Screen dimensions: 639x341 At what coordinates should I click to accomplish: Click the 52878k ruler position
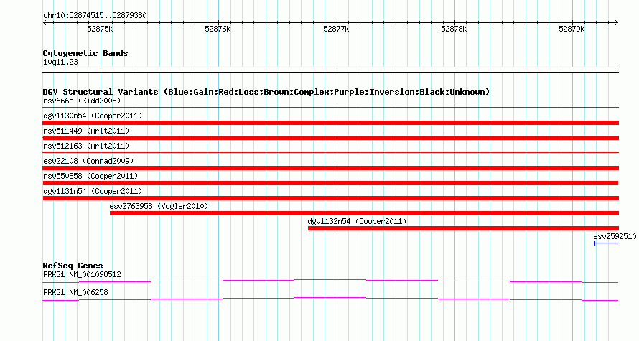click(x=454, y=29)
